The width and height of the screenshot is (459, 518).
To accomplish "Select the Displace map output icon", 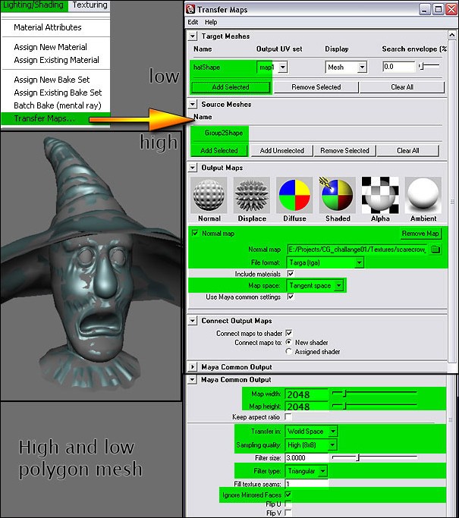I will click(x=251, y=195).
